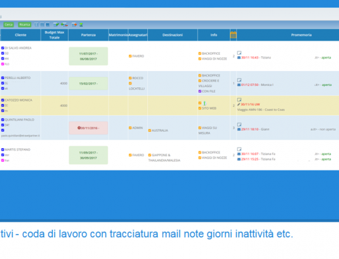This screenshot has width=339, height=259.
Task: Toggle the GIAPPONE & THAILANDIA/MALESIA checkbox
Action: click(x=150, y=155)
